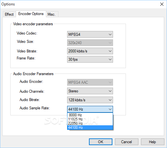Expand the Video Codec MPEG4 dropdown
Screen dimensions: 167x148
[90, 34]
